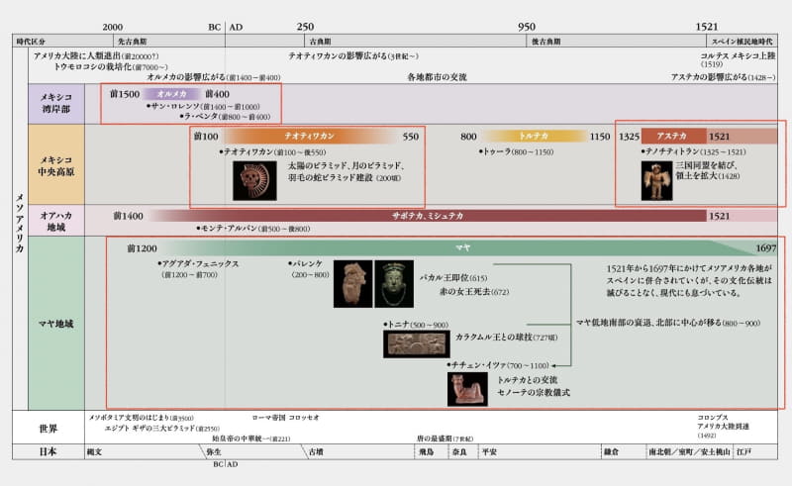Select the 後古典期 era header
Screen dimensions: 792x486
546,42
